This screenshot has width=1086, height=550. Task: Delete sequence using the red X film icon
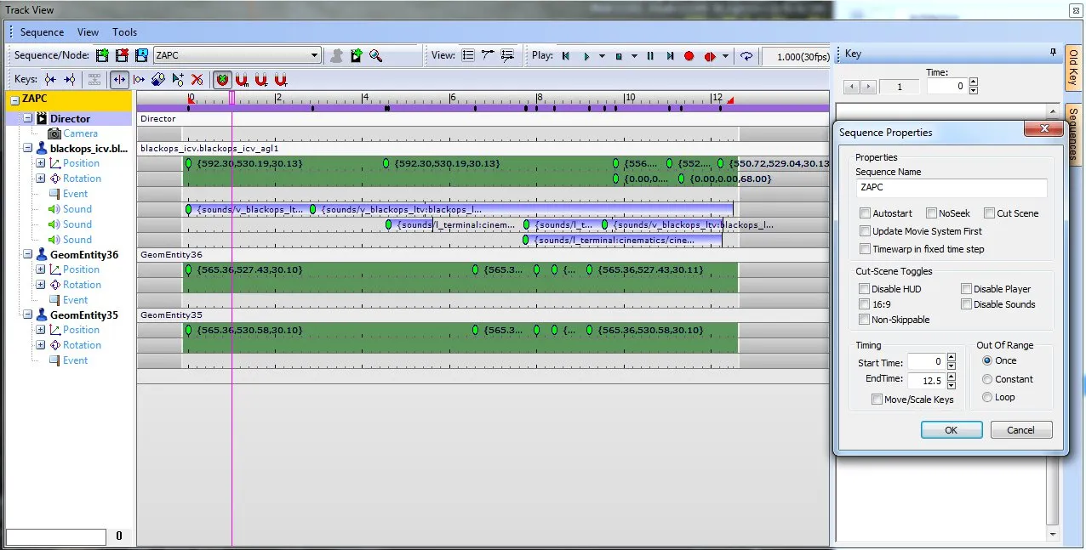click(x=122, y=55)
